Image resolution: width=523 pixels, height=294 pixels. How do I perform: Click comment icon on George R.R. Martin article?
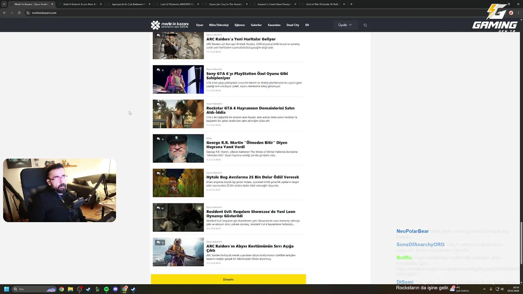[159, 139]
